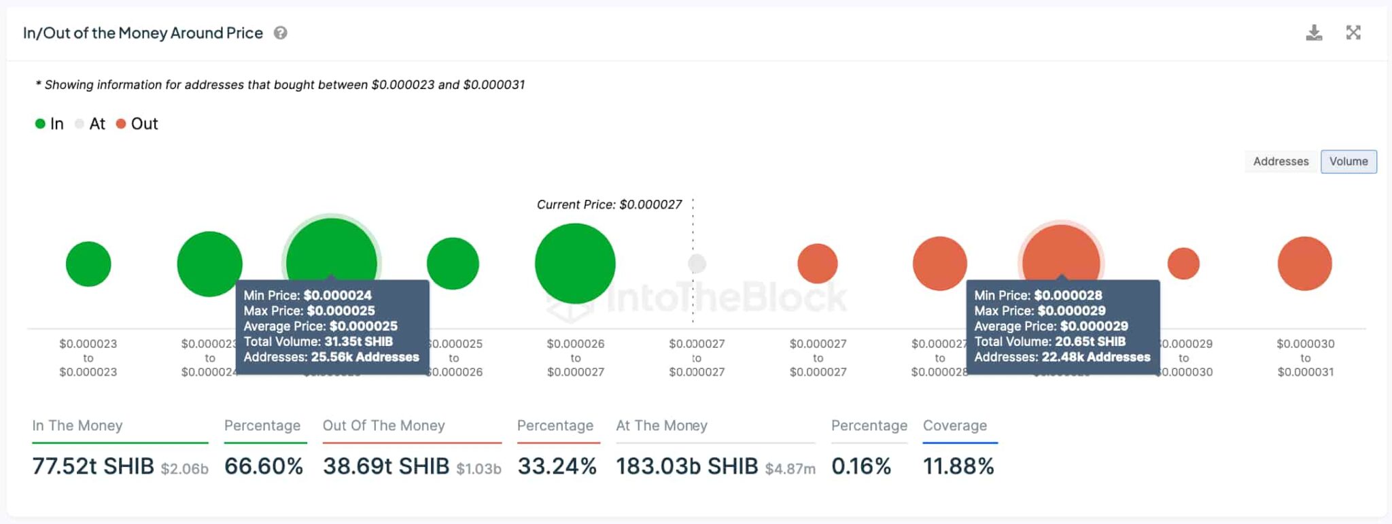
Task: Toggle the gray At legend item
Action: pyautogui.click(x=90, y=124)
